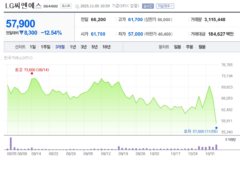Select the 3개월 chart range
The height and width of the screenshot is (173, 240).
60,47
